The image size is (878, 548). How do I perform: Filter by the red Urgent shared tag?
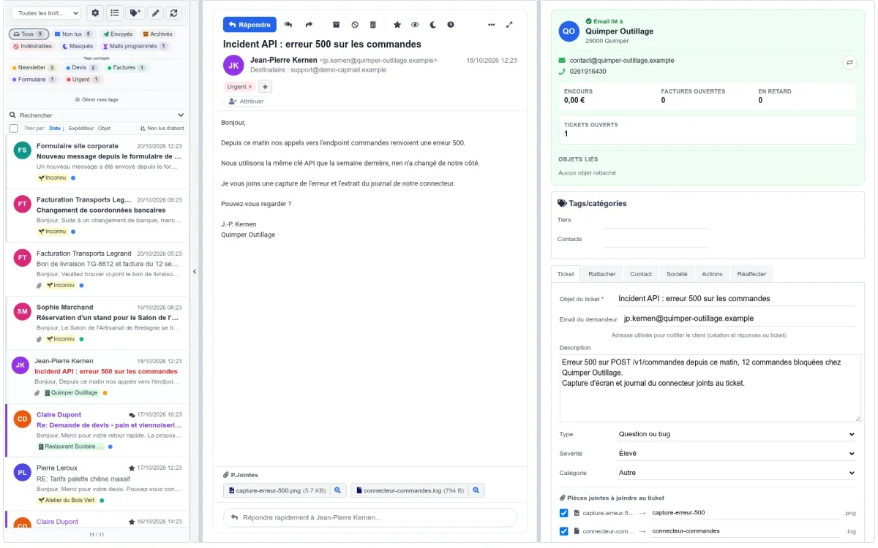coord(83,80)
